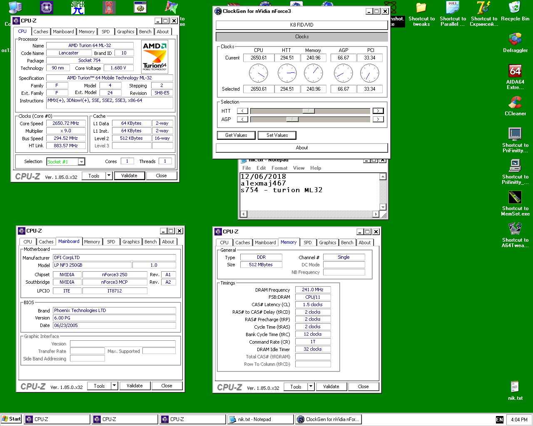Open the Notepad Help menu
This screenshot has width=533, height=426.
tap(316, 168)
